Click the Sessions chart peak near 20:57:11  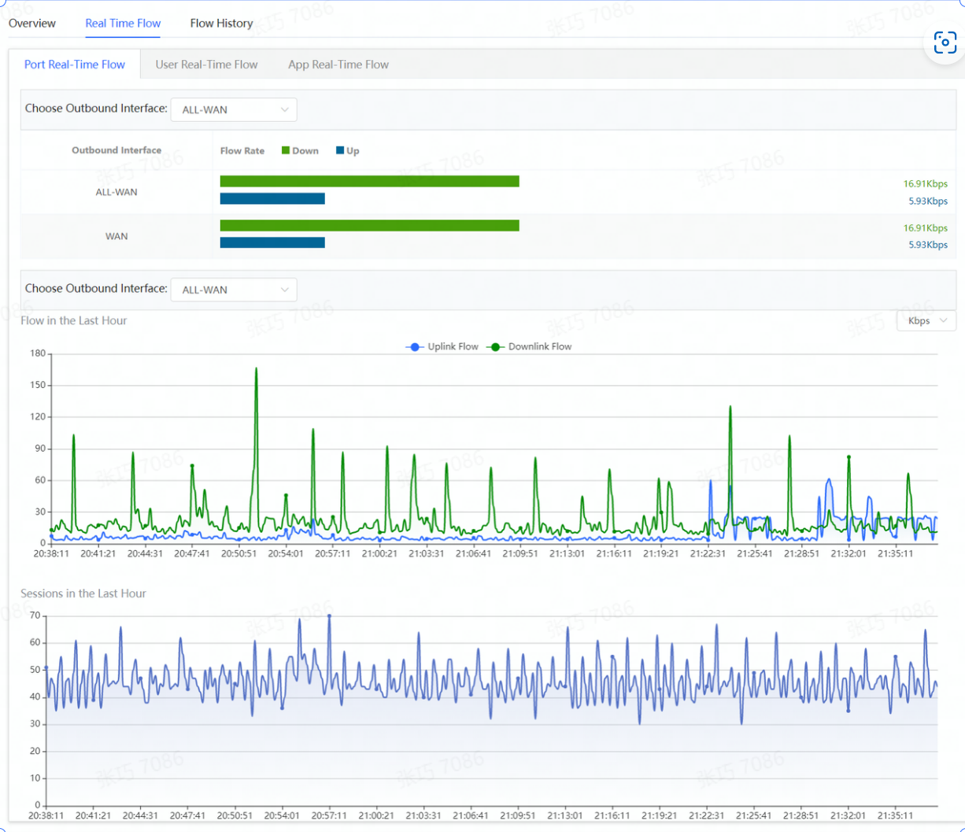pos(329,616)
